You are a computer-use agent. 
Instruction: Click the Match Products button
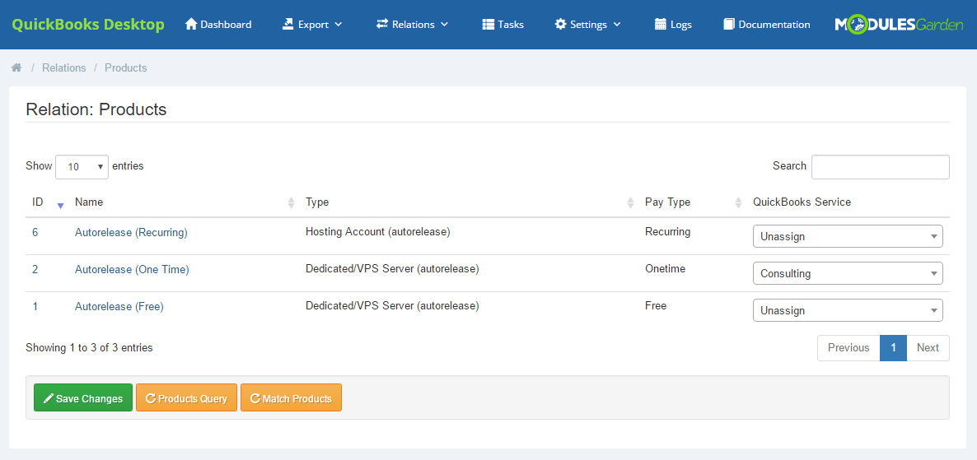click(291, 398)
